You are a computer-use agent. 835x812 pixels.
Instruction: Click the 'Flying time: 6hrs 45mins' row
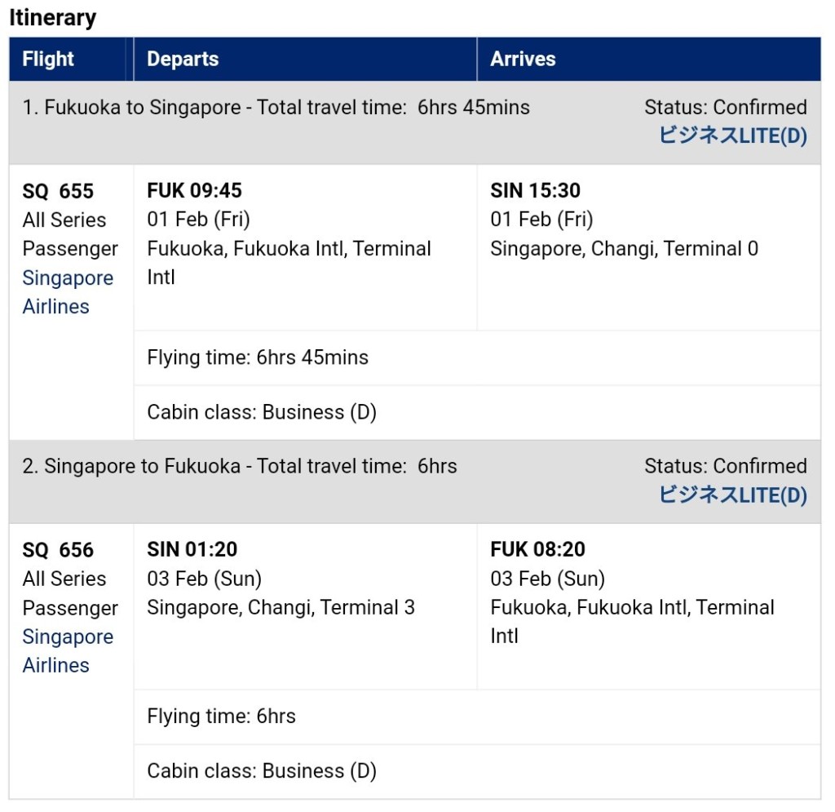pyautogui.click(x=258, y=357)
